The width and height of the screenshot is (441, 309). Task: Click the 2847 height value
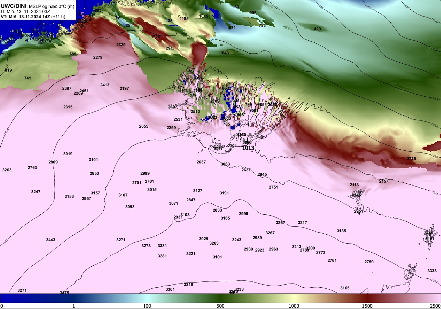[x=191, y=200]
